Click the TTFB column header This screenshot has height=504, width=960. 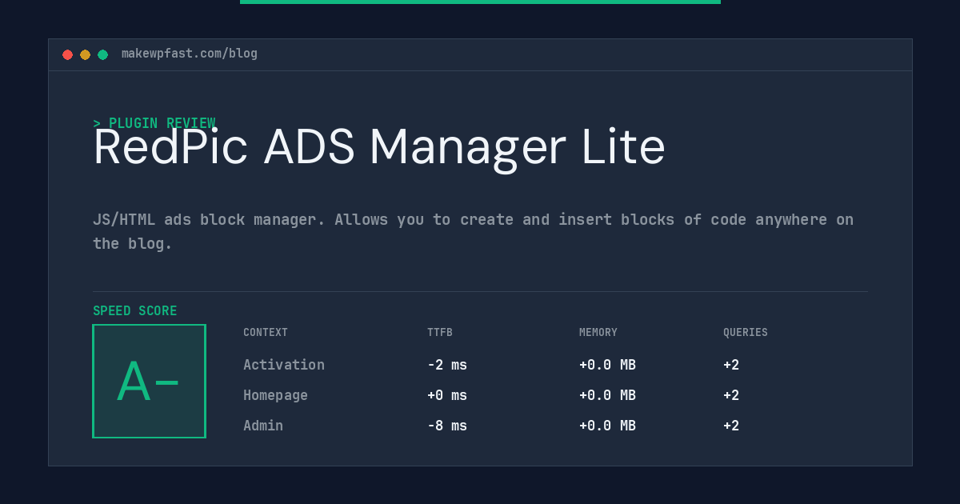click(440, 333)
